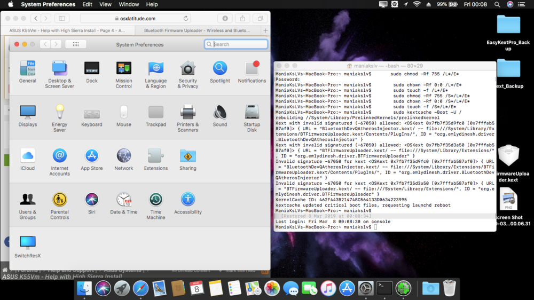The height and width of the screenshot is (300, 534).
Task: Switch to Bluetooth Firmware Uploader Safari tab
Action: 197,30
